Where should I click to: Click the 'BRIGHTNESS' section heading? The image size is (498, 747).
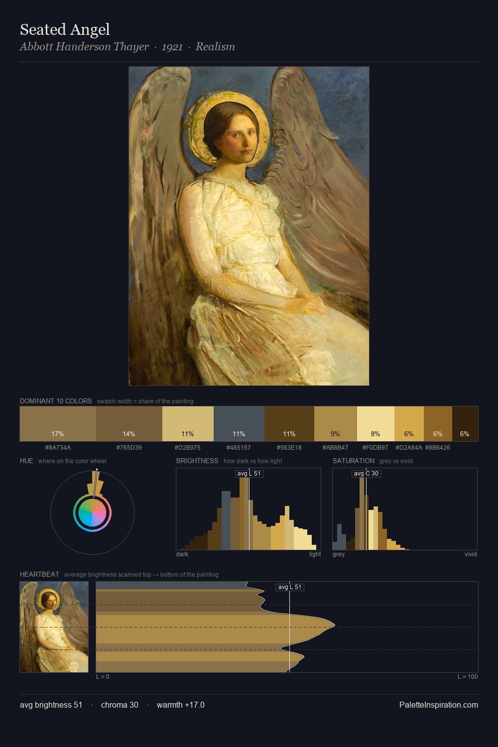[197, 461]
